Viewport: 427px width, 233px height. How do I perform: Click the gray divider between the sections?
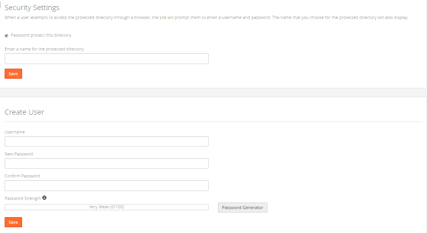pyautogui.click(x=214, y=93)
